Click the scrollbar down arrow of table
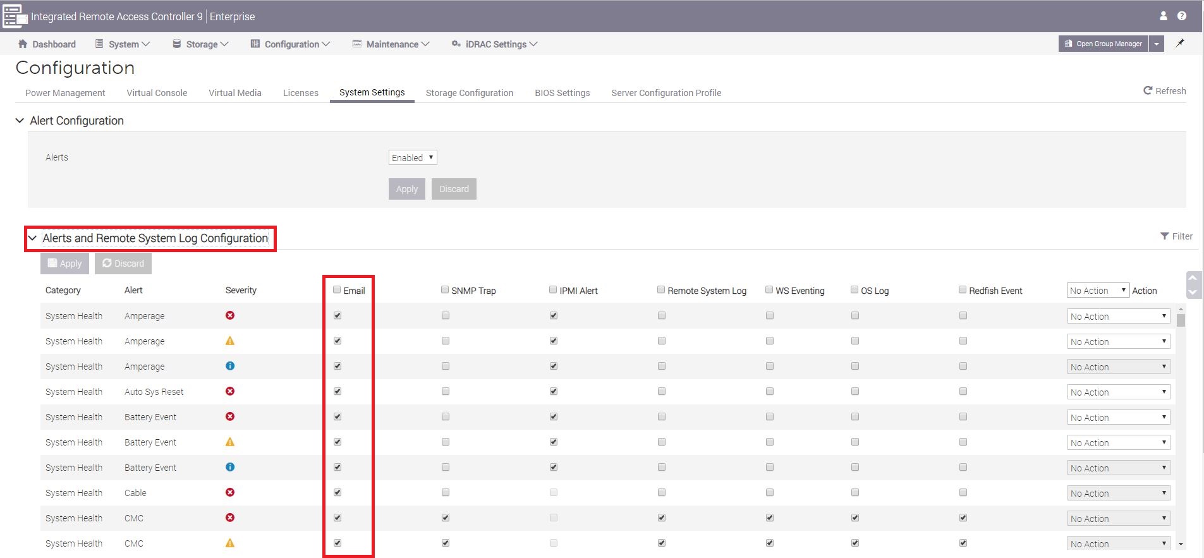 tap(1181, 543)
